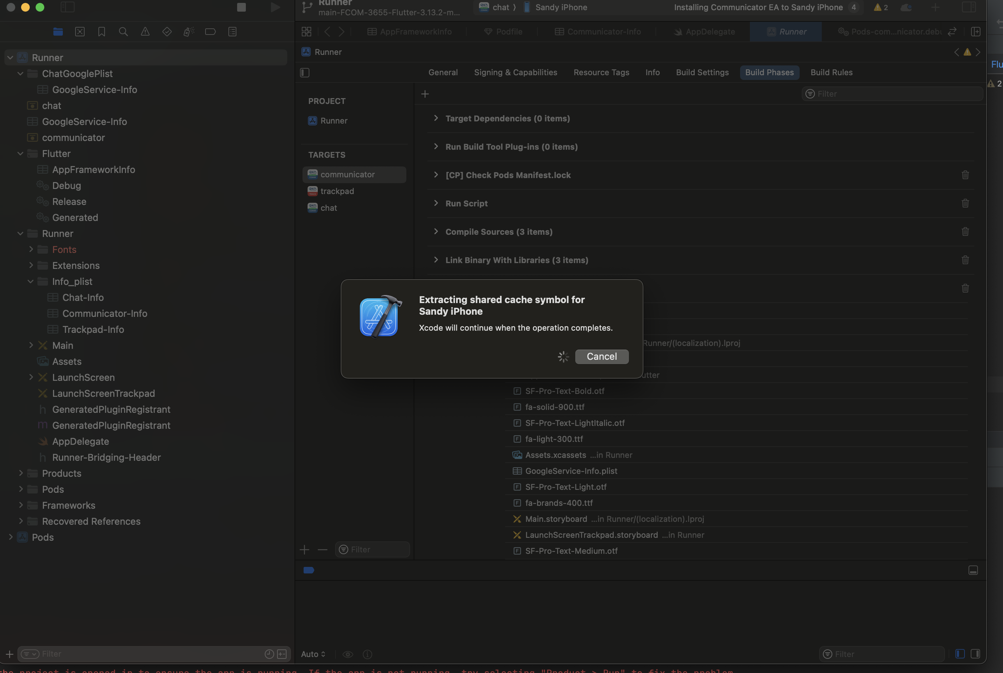Click the blue breakpoint activation tag
Screen dimensions: 1003x673
(309, 570)
